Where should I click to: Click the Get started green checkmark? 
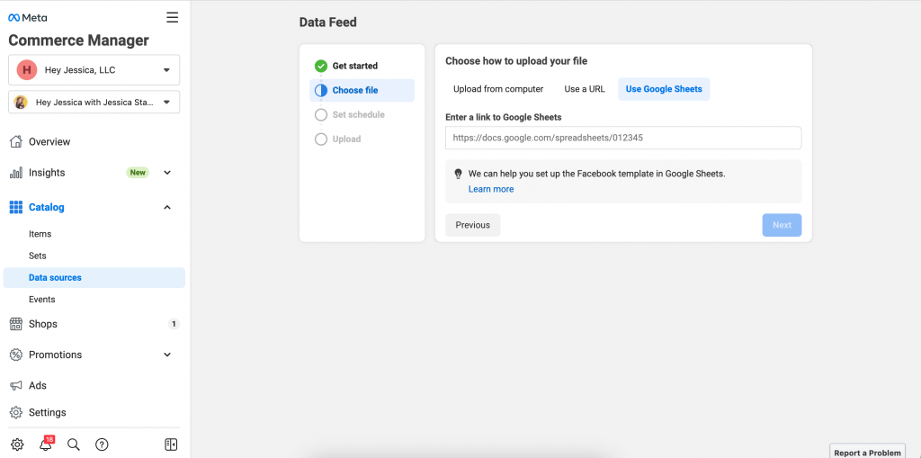click(321, 66)
